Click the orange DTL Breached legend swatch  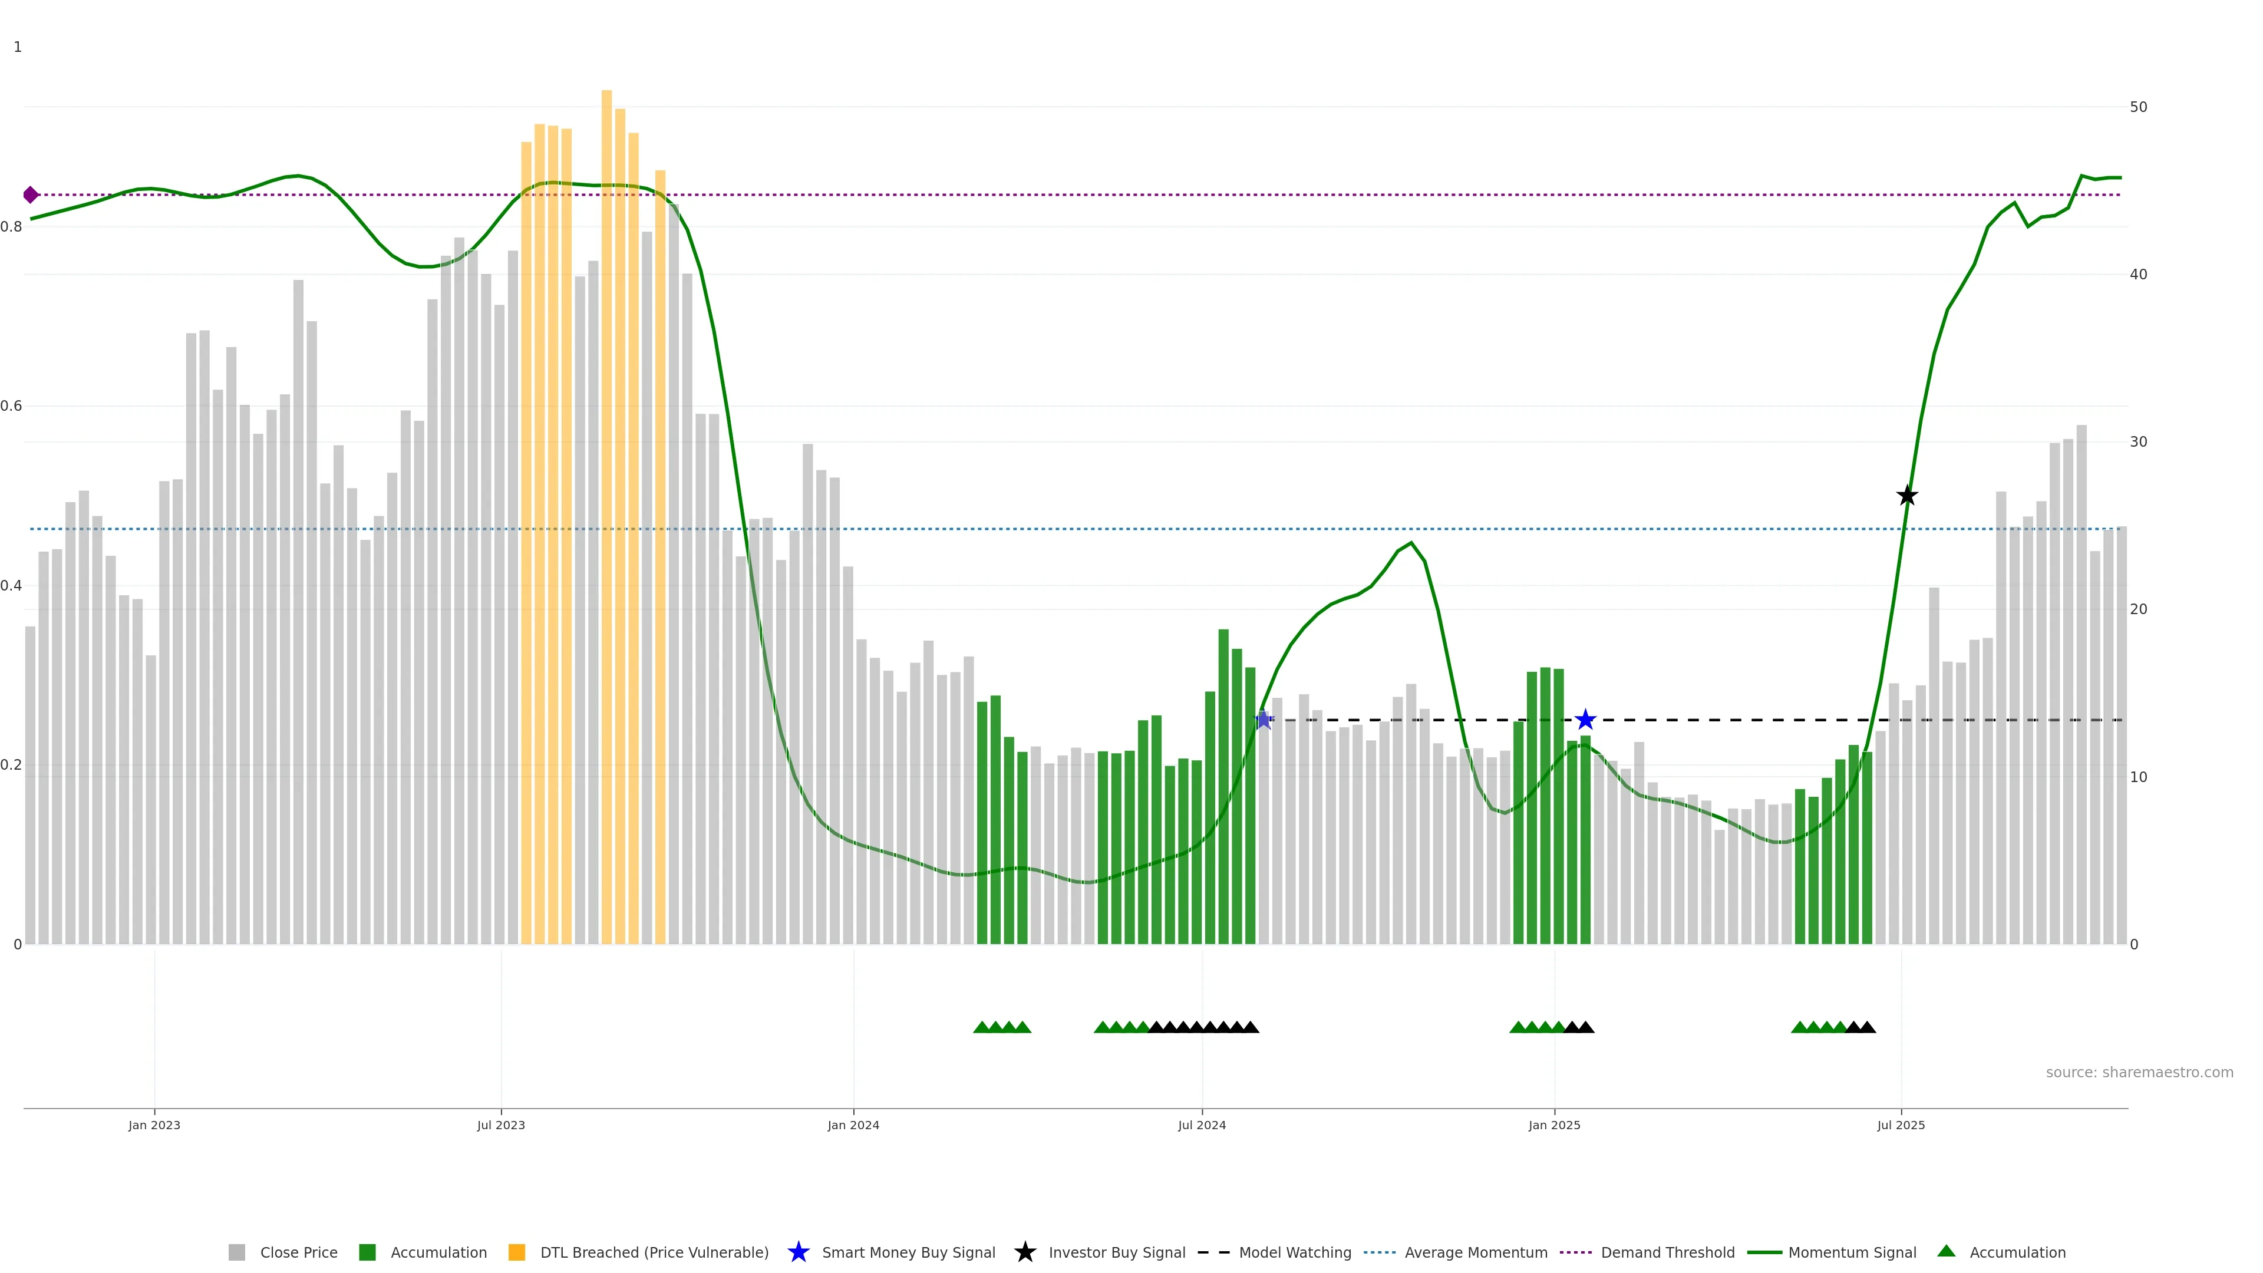517,1253
